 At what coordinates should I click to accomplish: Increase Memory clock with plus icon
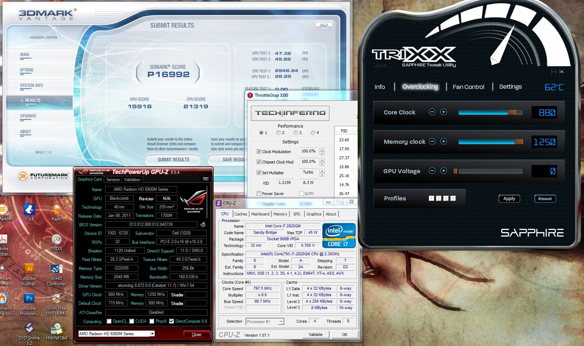click(444, 141)
